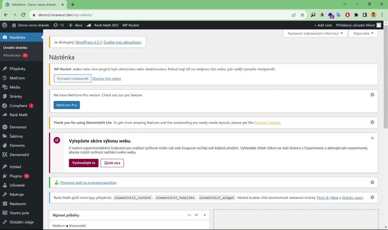Open Aktualizace submenu with 15 updates

pyautogui.click(x=15, y=55)
